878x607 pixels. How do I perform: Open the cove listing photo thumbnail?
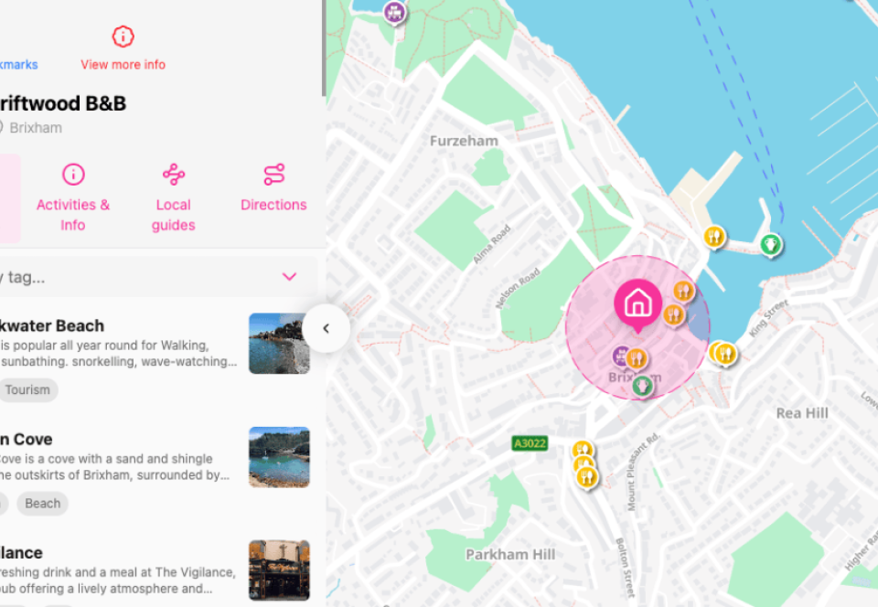pyautogui.click(x=279, y=457)
